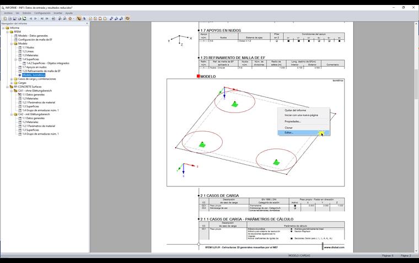Click the red square marker beside MODELO heading
Screen dimensions: 419x263
click(x=198, y=76)
